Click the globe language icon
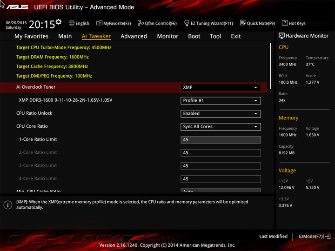 click(x=72, y=23)
